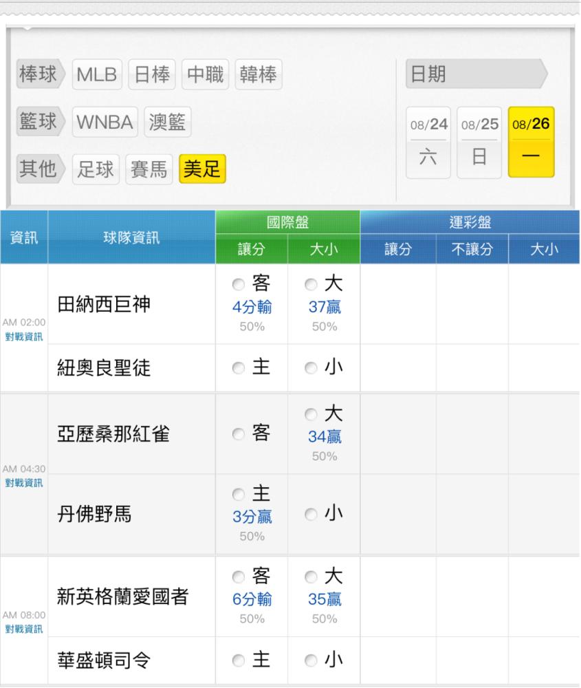Viewport: 581px width, 688px height.
Task: Choose the 中職 baseball filter
Action: (x=205, y=74)
